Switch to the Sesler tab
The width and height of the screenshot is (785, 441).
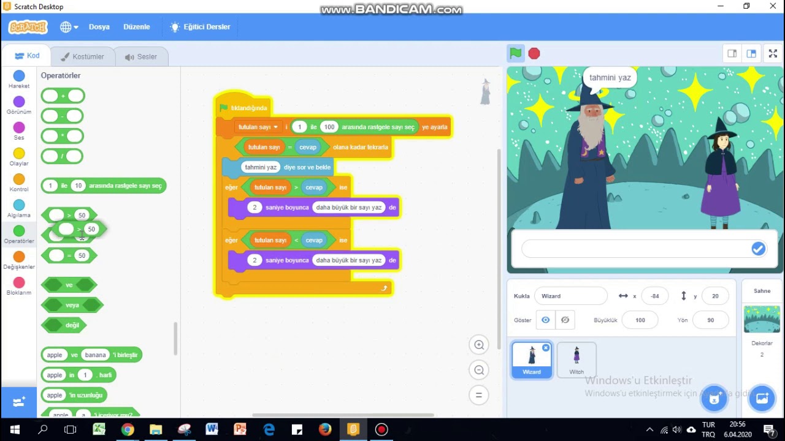tap(141, 56)
